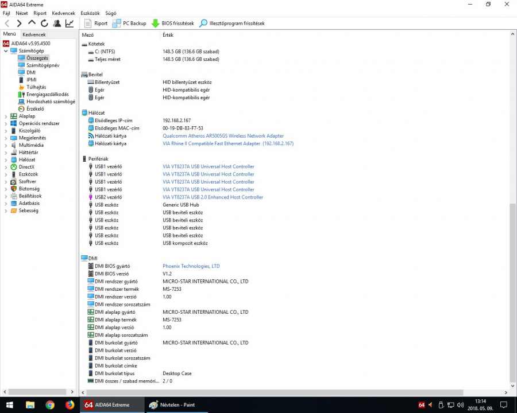517x413 pixels.
Task: Open the VIA VT8237A USB 2.0 Enhanced link
Action: click(x=213, y=197)
